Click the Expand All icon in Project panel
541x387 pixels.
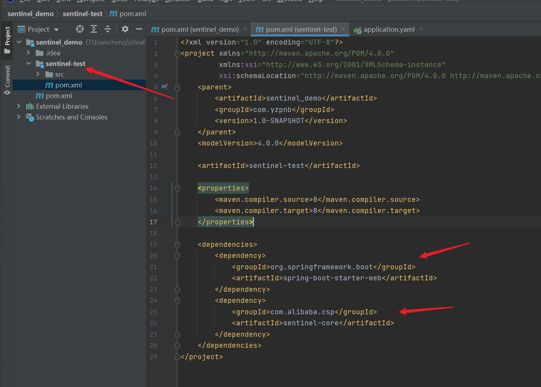(94, 29)
